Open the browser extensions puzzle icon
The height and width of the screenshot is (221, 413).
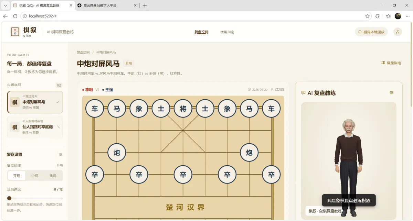pos(378,16)
